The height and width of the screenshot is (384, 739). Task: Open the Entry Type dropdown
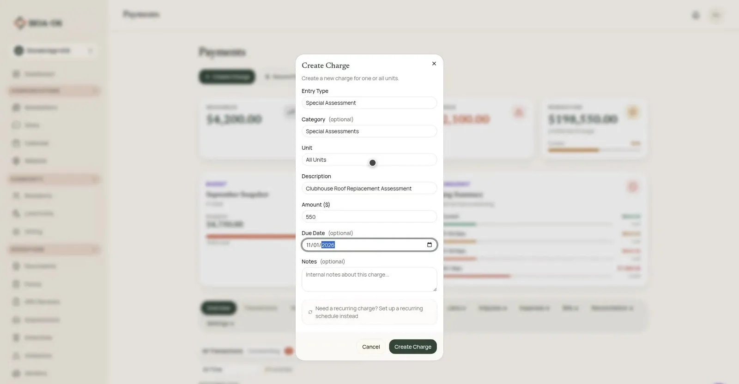(x=369, y=103)
